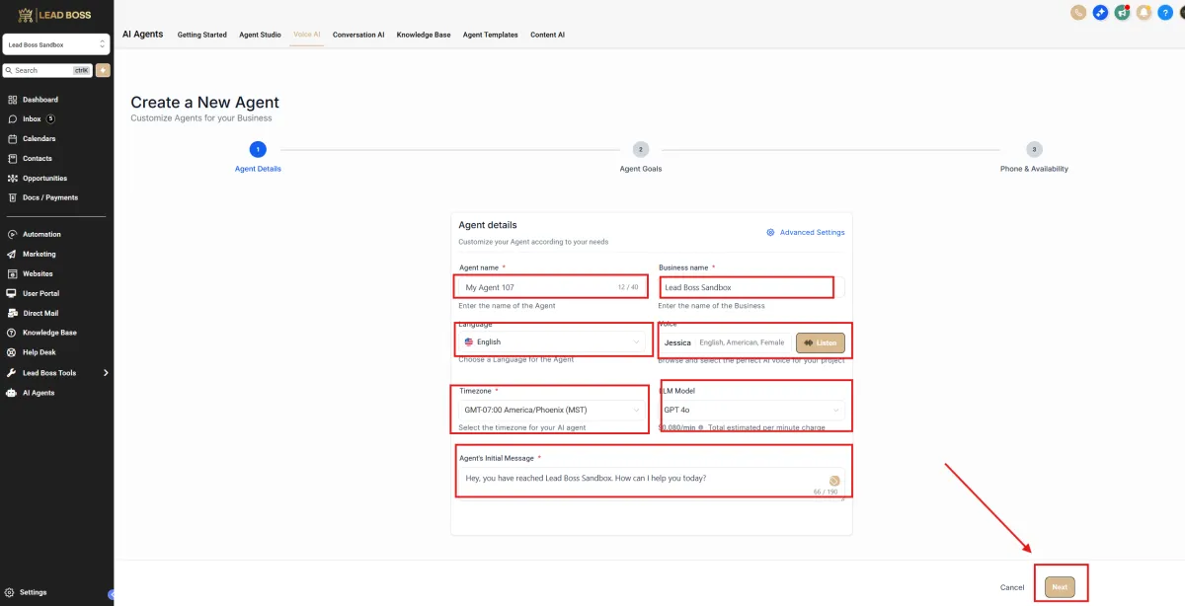The height and width of the screenshot is (606, 1185).
Task: Expand the Lead Boss Tools submenu arrow
Action: pyautogui.click(x=106, y=373)
